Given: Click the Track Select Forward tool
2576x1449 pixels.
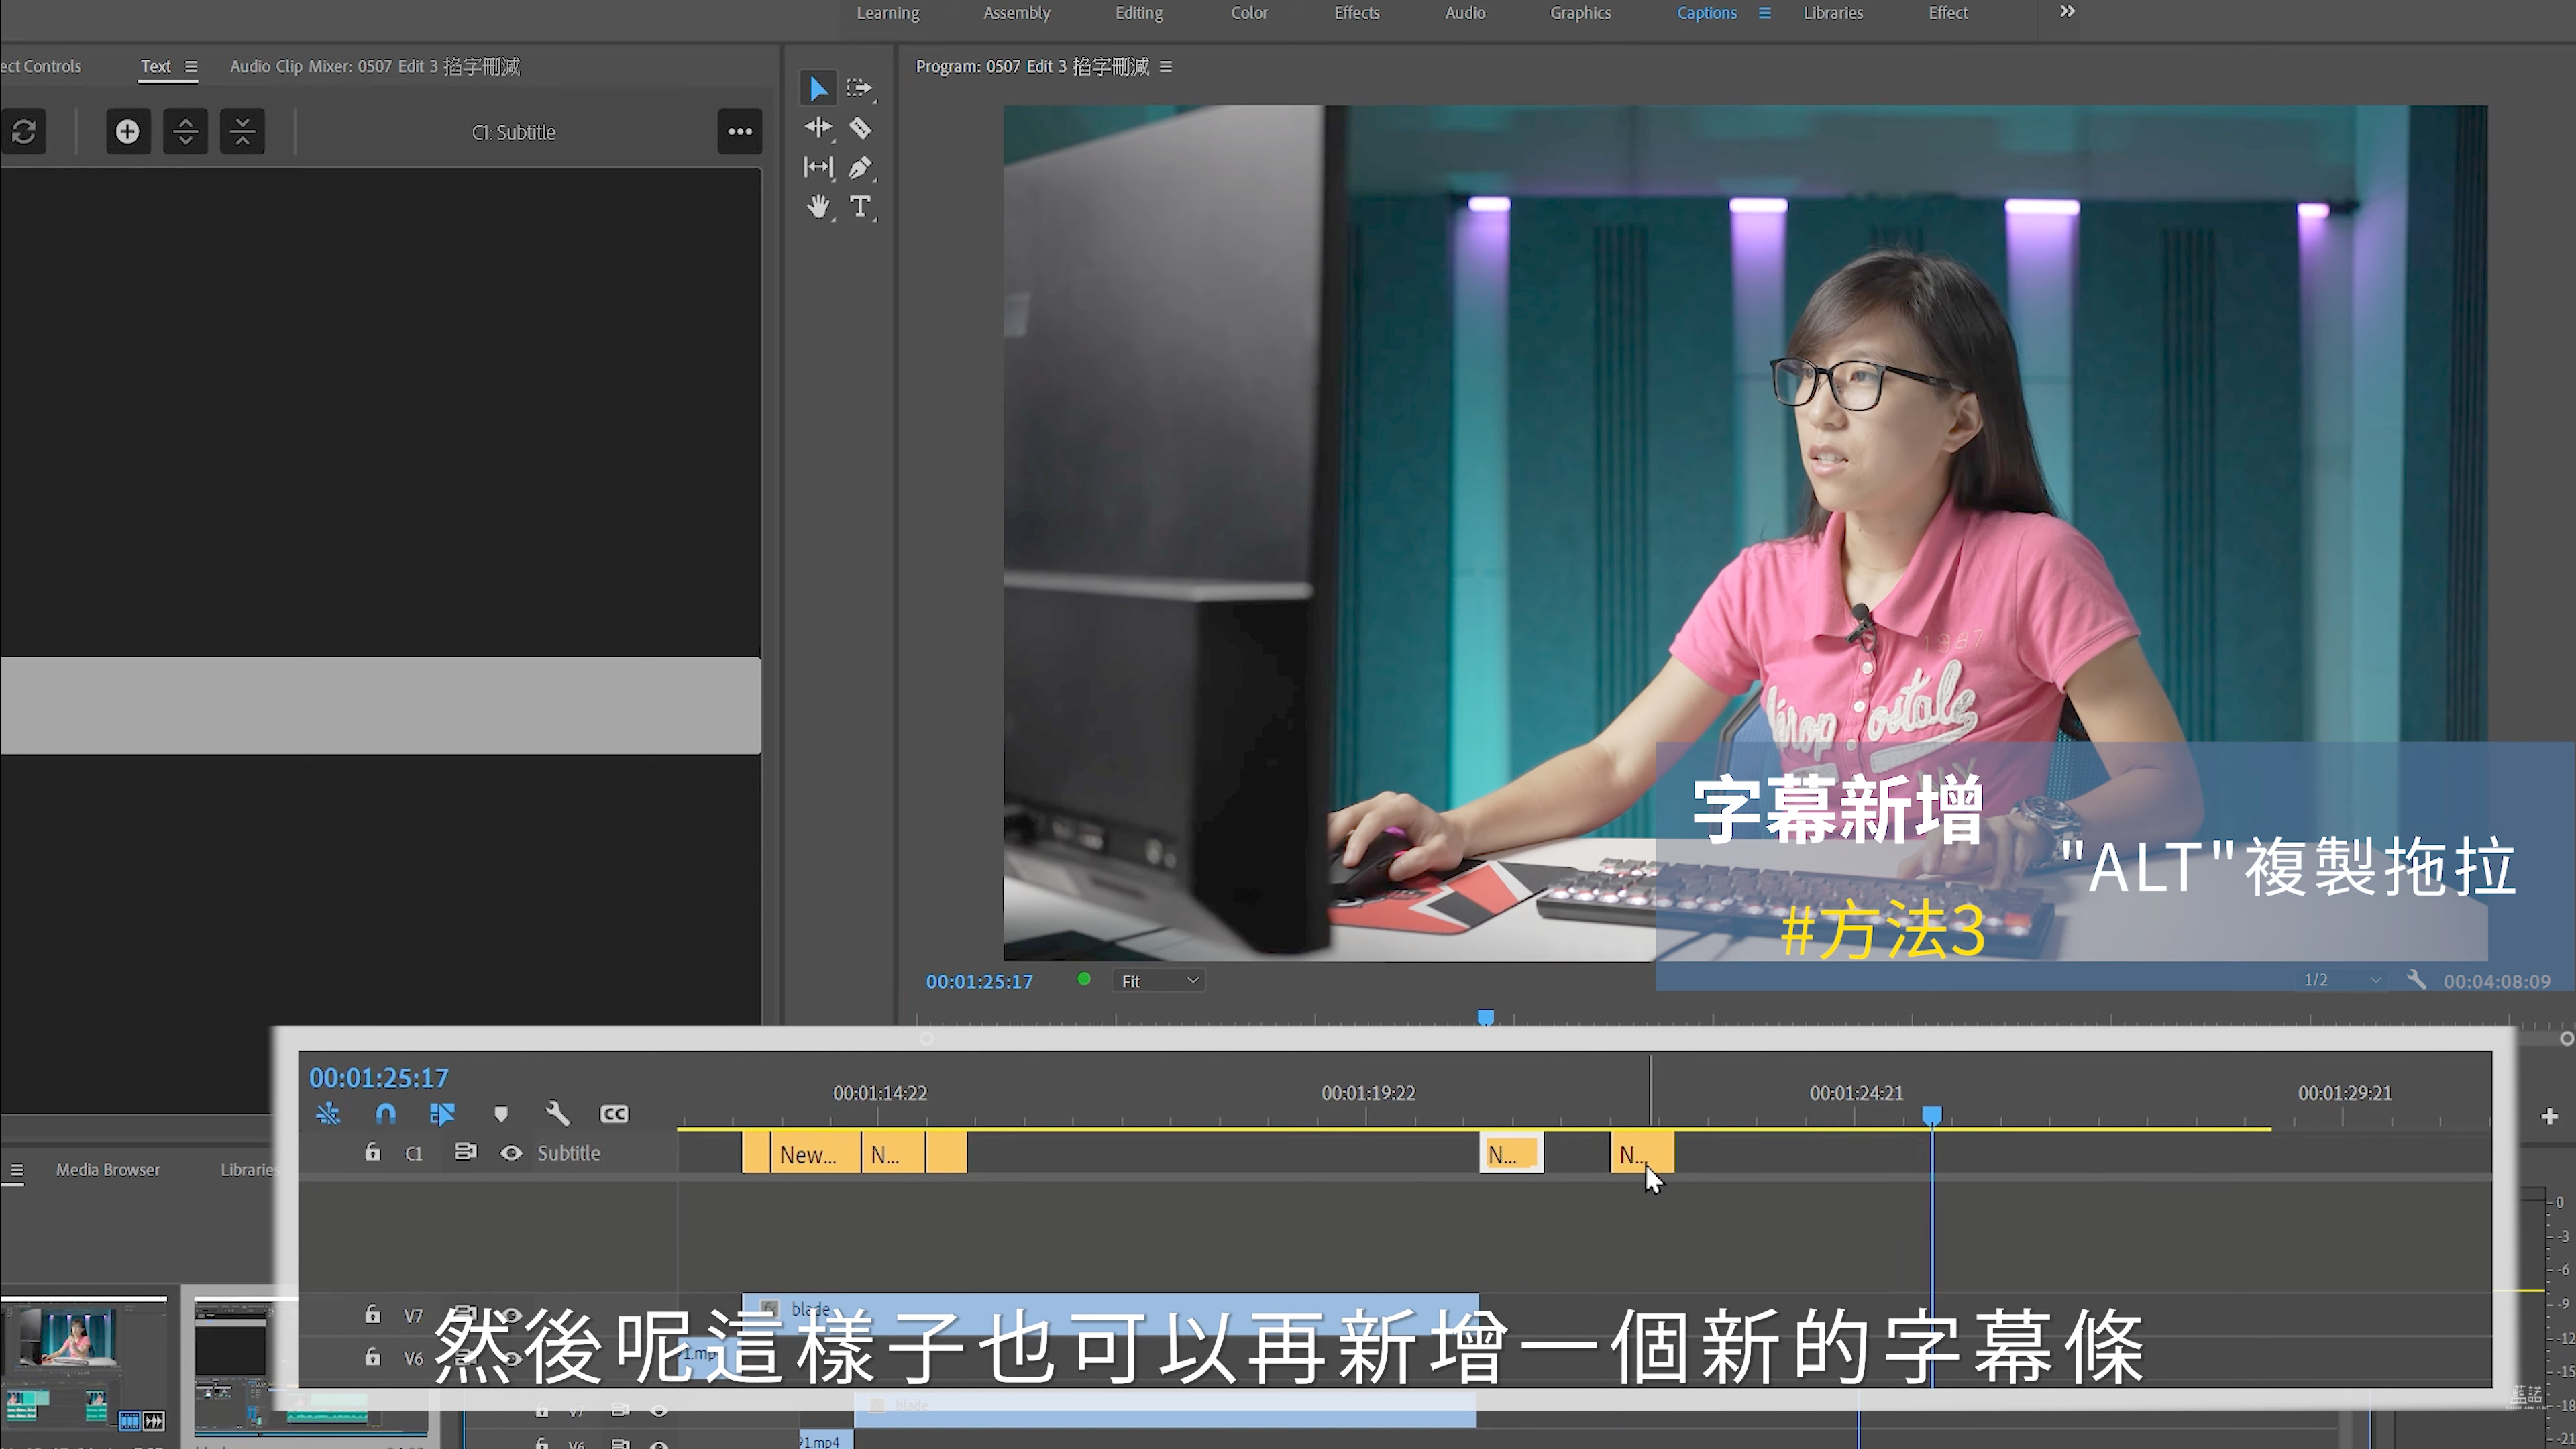Looking at the screenshot, I should (x=859, y=88).
